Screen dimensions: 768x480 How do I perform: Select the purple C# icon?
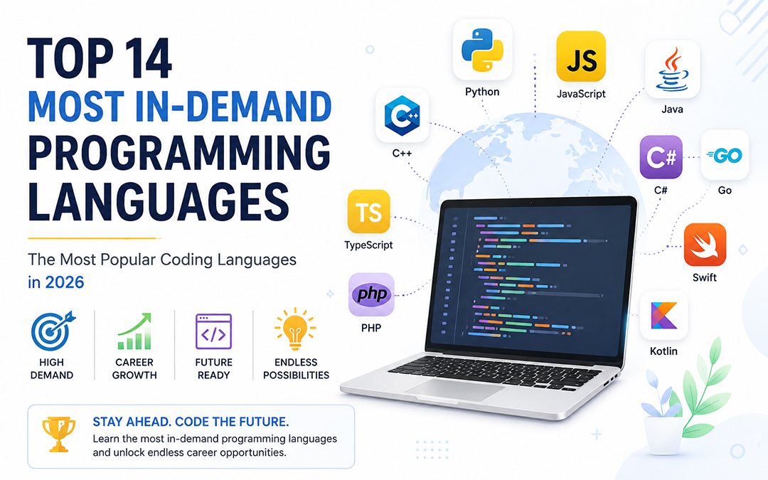pyautogui.click(x=661, y=157)
